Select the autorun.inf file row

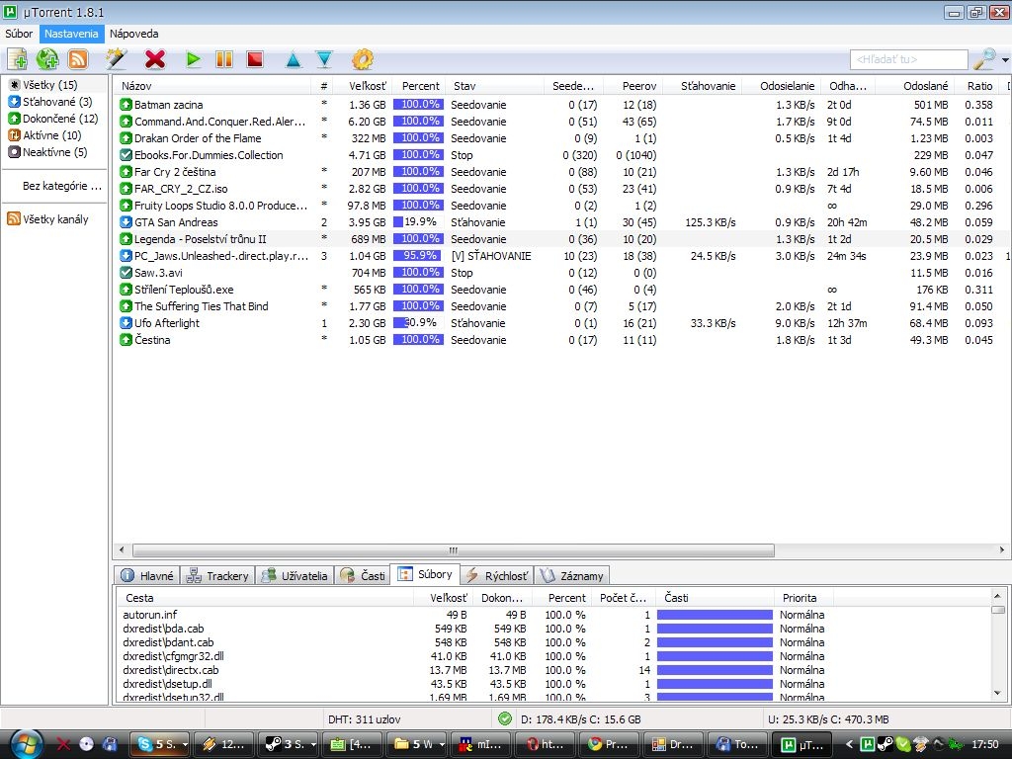click(555, 615)
